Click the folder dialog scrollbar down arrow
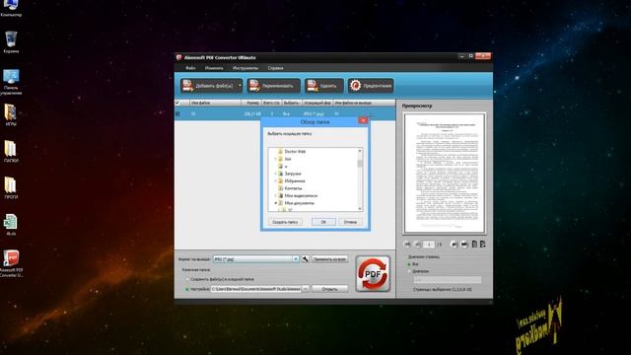Screen dimensions: 631x355 [x=360, y=208]
